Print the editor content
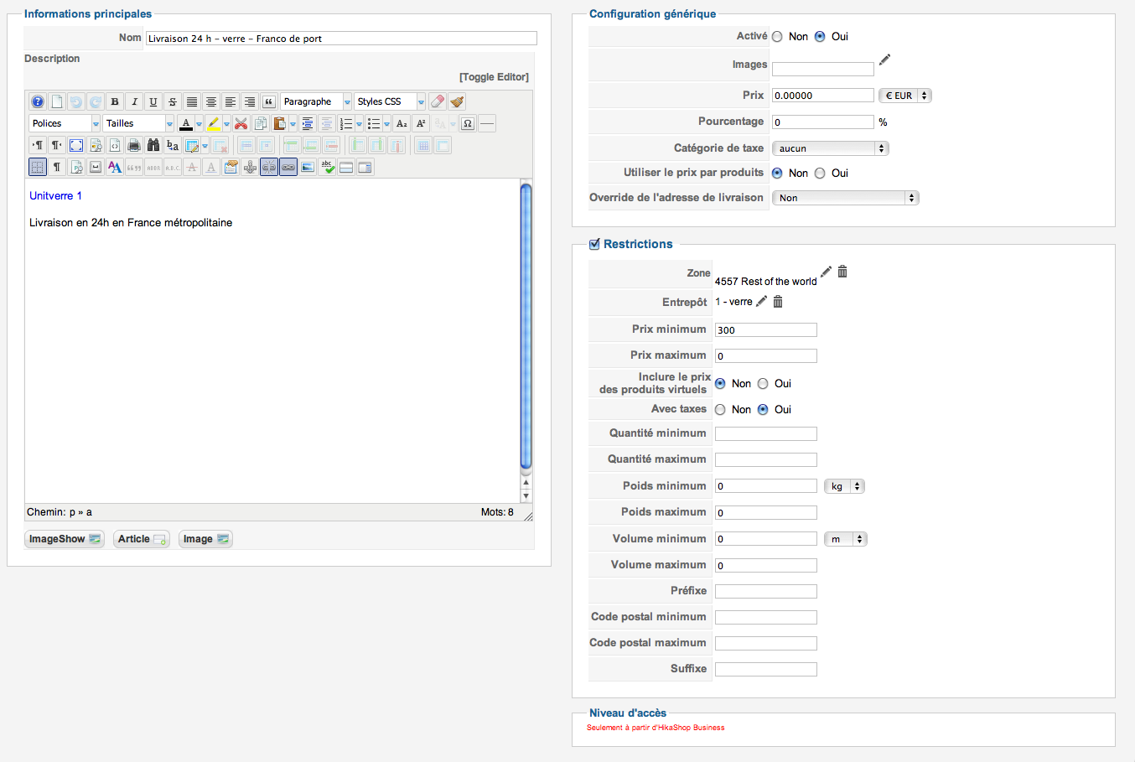The width and height of the screenshot is (1135, 762). 134,145
